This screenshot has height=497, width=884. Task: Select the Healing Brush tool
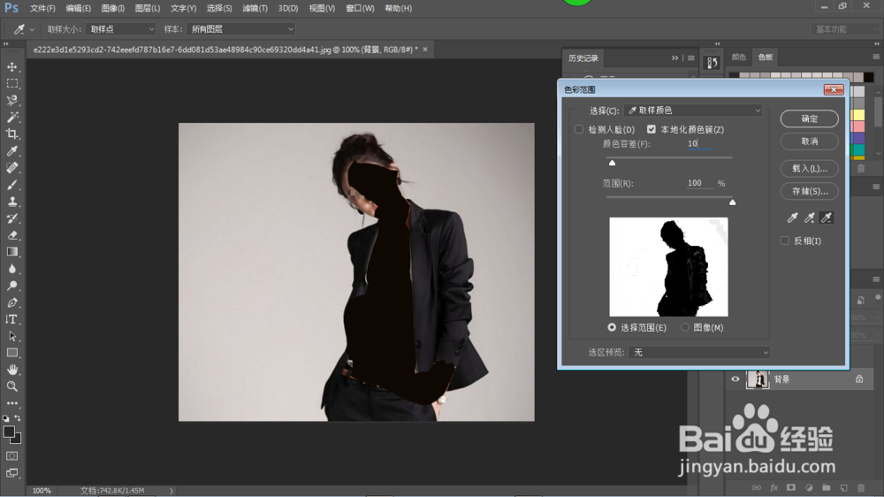click(11, 168)
